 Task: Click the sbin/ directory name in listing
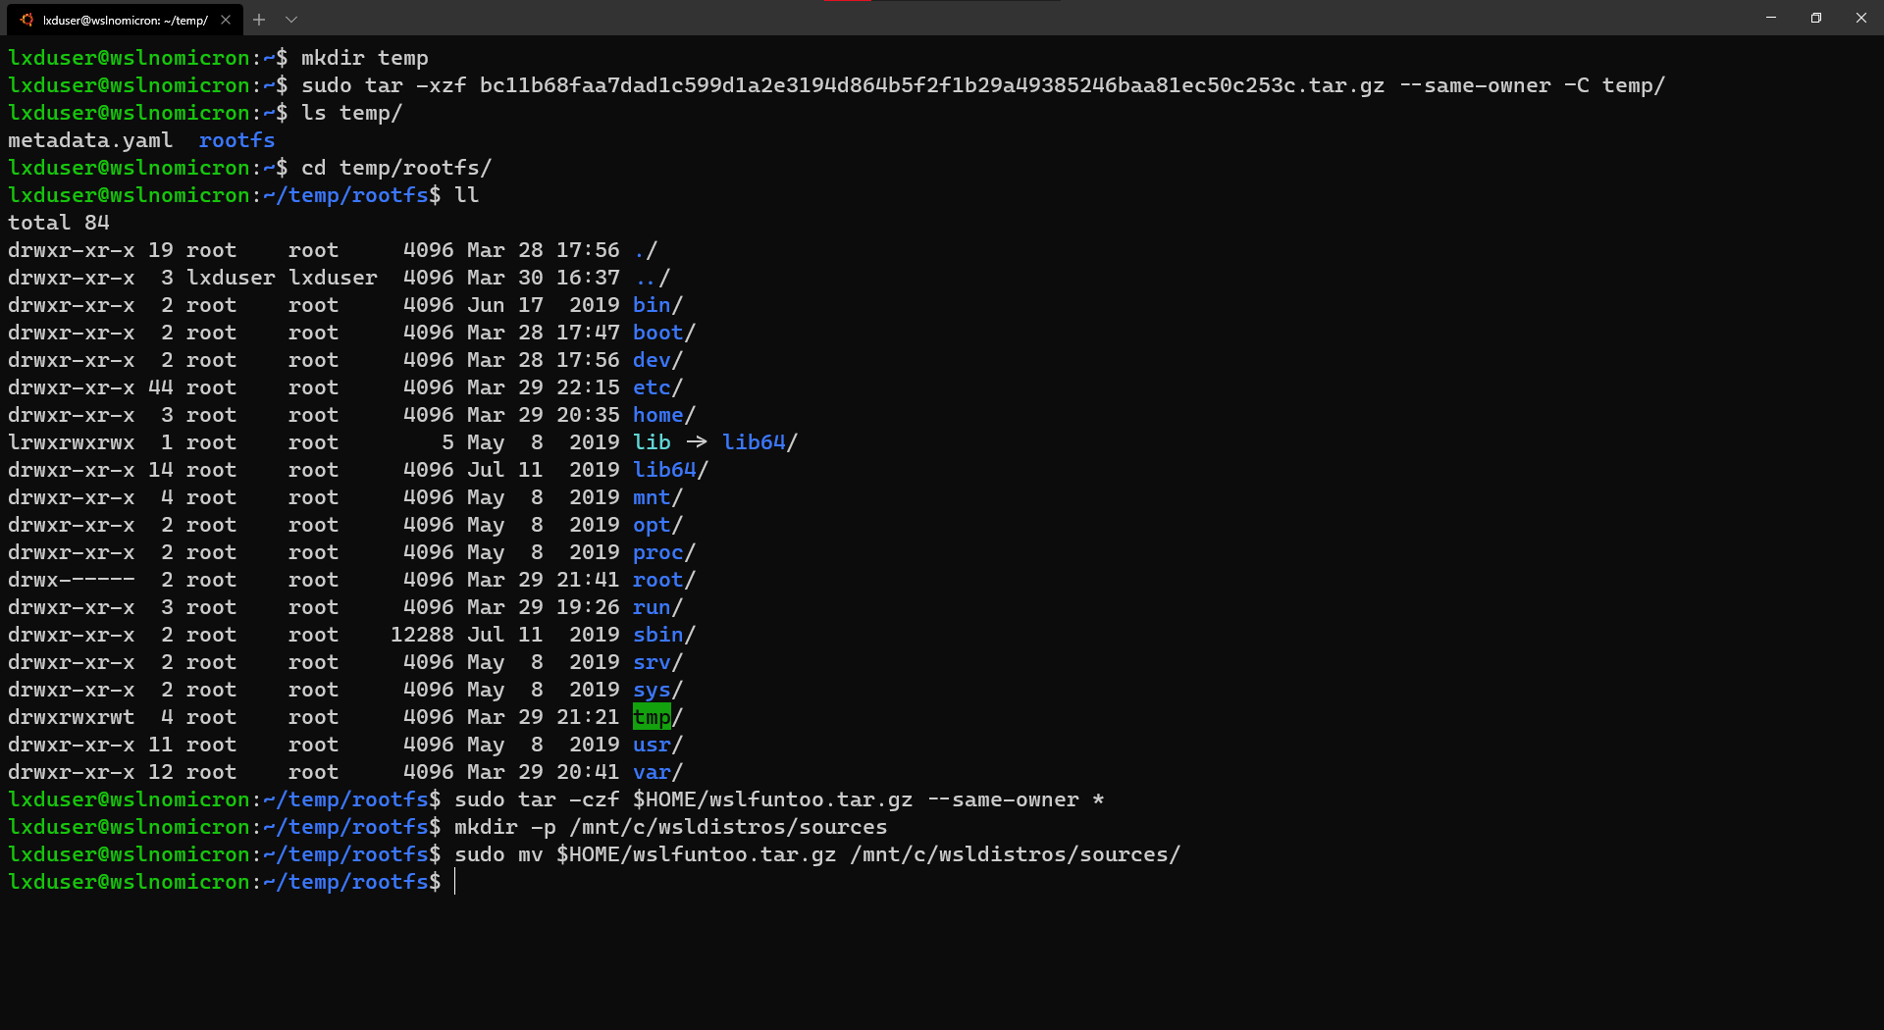[657, 635]
